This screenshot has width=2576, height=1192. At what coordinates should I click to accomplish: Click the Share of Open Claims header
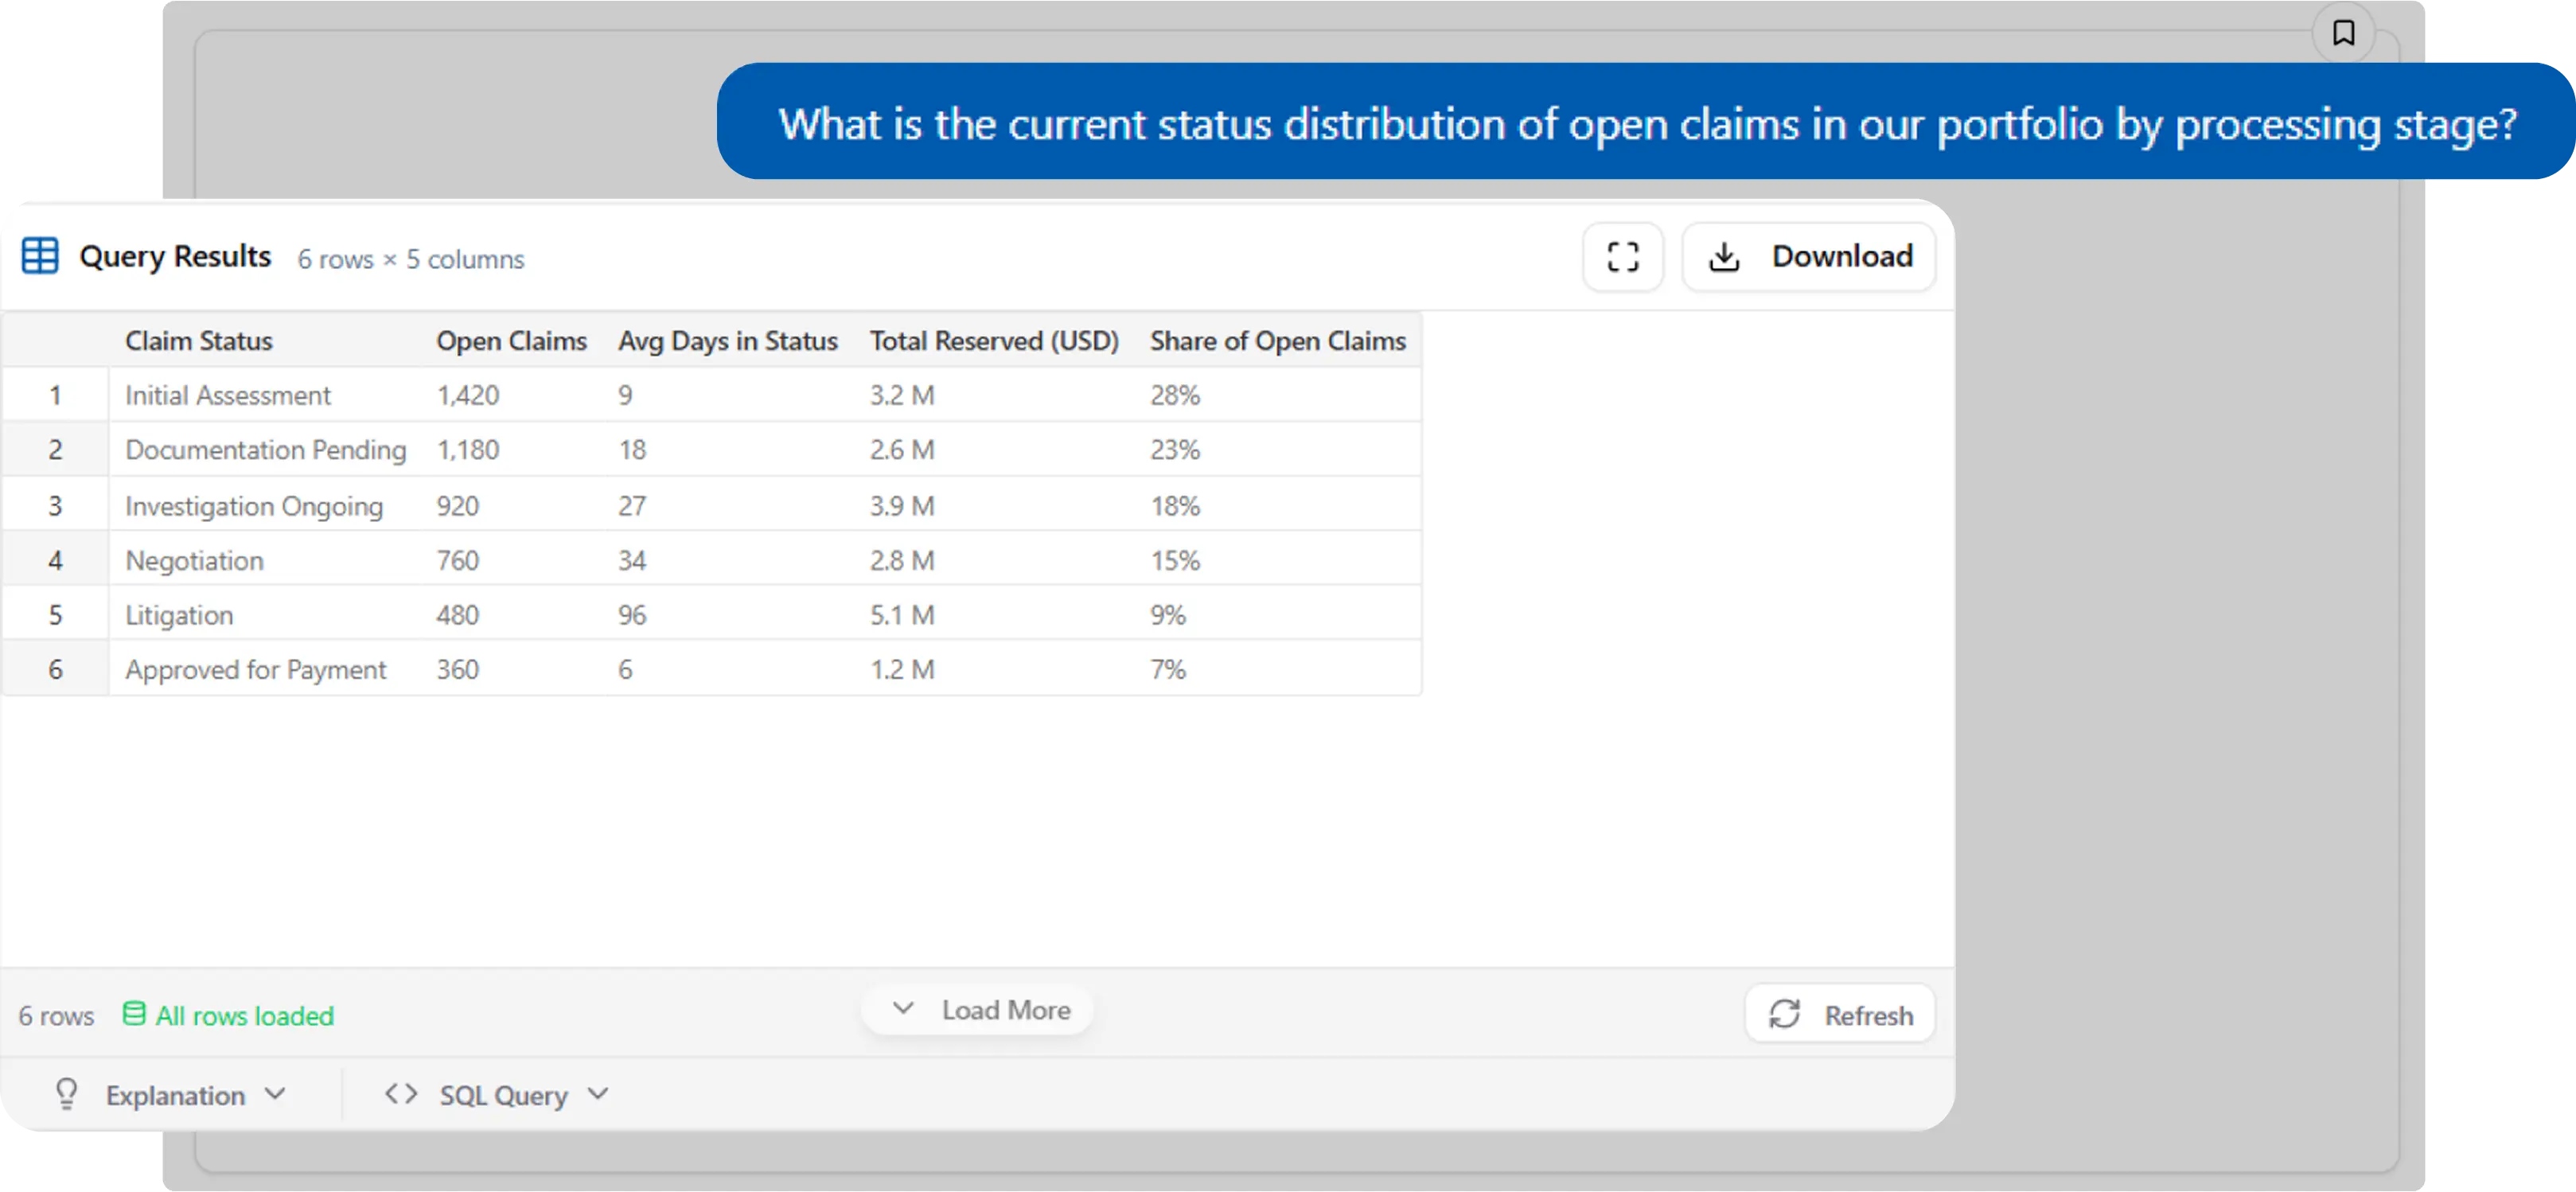pos(1277,341)
